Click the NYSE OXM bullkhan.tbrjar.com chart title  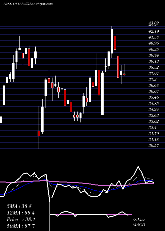click(x=28, y=4)
